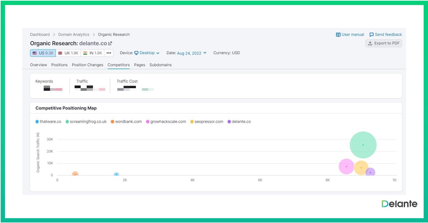Screen dimensions: 428x223
Task: Go to the Pages tab
Action: tap(140, 65)
